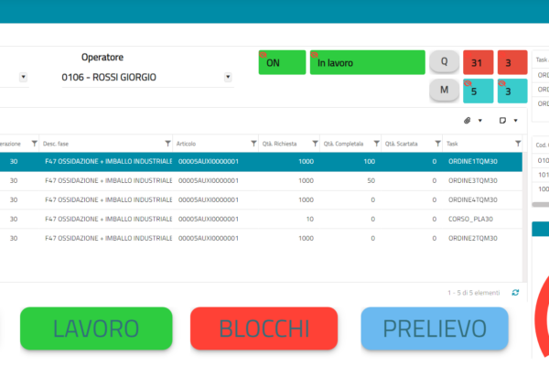
Task: Click the 1 - 5 di 5 elementi text
Action: (473, 293)
